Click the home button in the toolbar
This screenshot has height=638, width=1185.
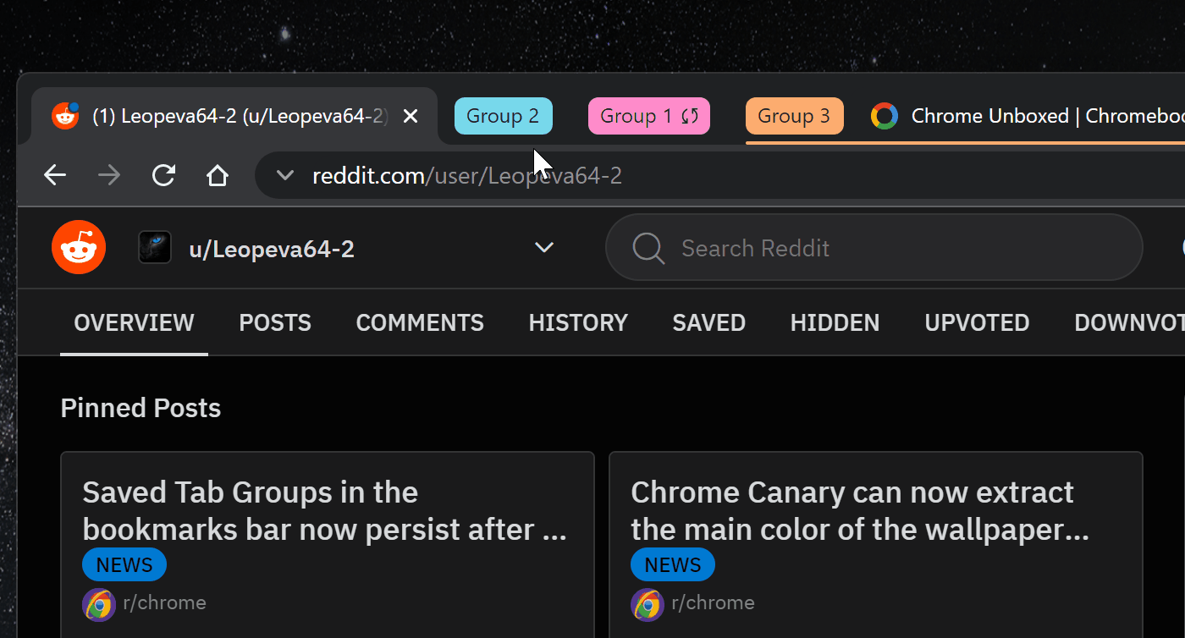pyautogui.click(x=217, y=175)
